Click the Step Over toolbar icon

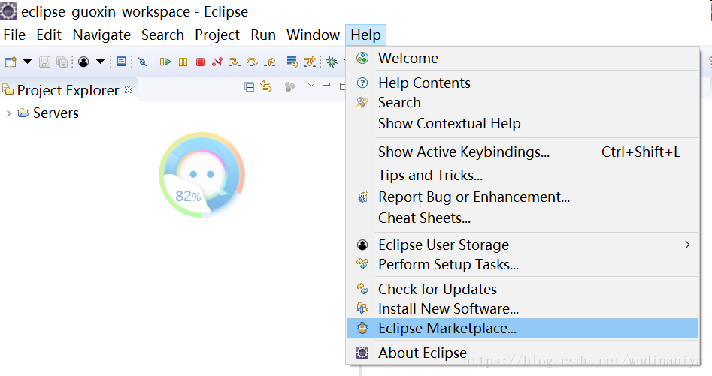pyautogui.click(x=252, y=62)
